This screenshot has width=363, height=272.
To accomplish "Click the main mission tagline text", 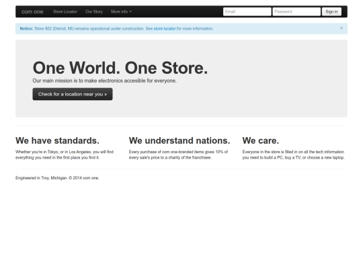I will 104,81.
